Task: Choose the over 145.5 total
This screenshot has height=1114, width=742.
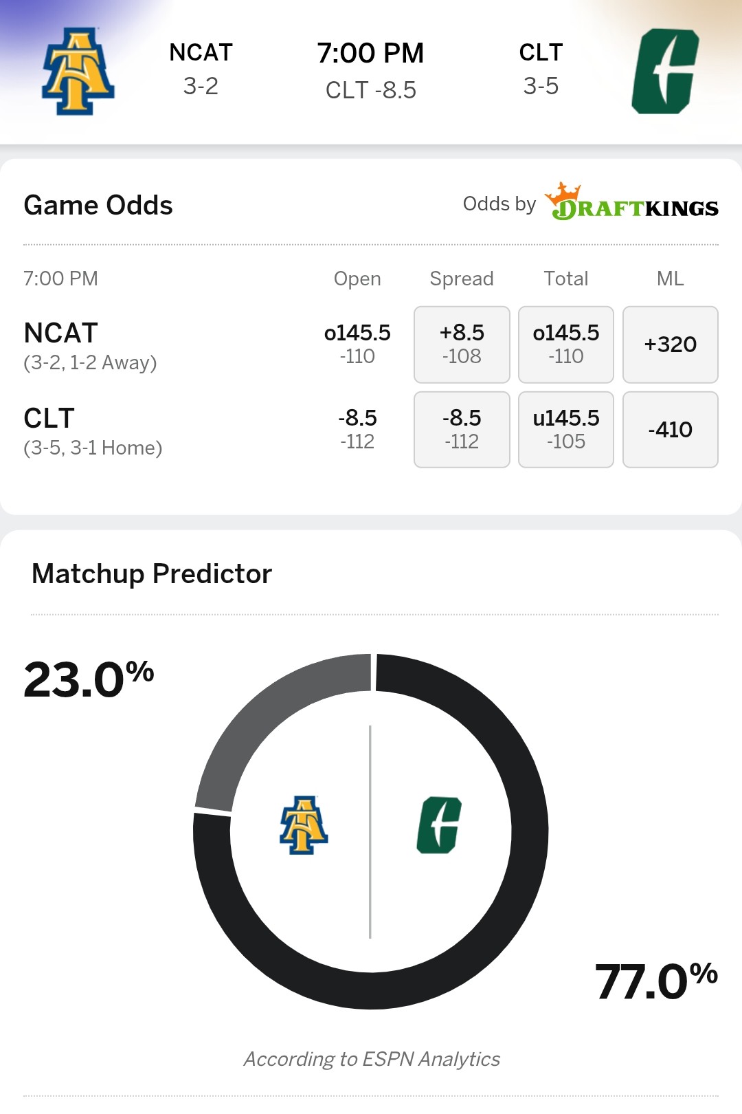Action: click(x=565, y=344)
